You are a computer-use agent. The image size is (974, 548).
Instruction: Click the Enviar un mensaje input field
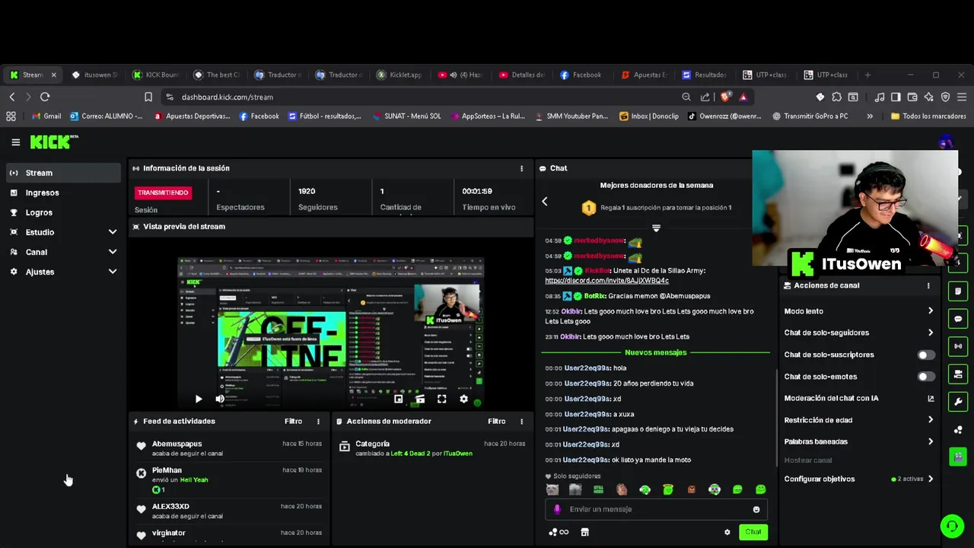click(x=656, y=509)
